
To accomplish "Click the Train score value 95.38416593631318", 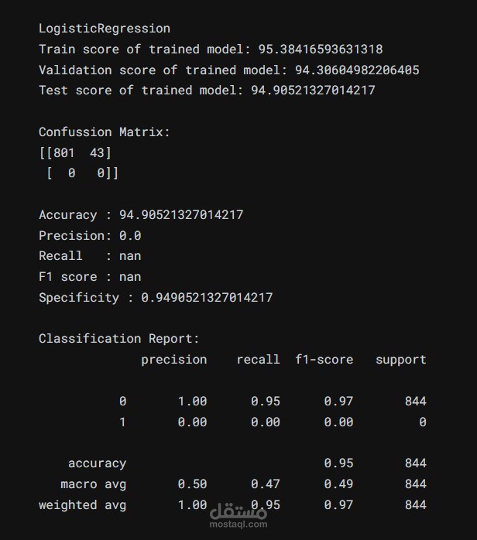I will 321,50.
